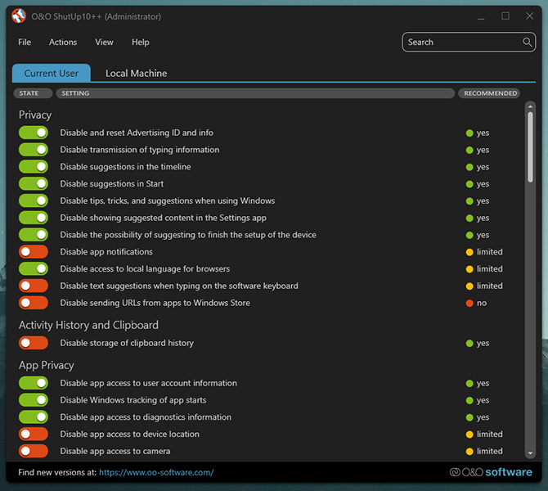Click the App Privacy section heading
This screenshot has height=491, width=548.
[46, 365]
